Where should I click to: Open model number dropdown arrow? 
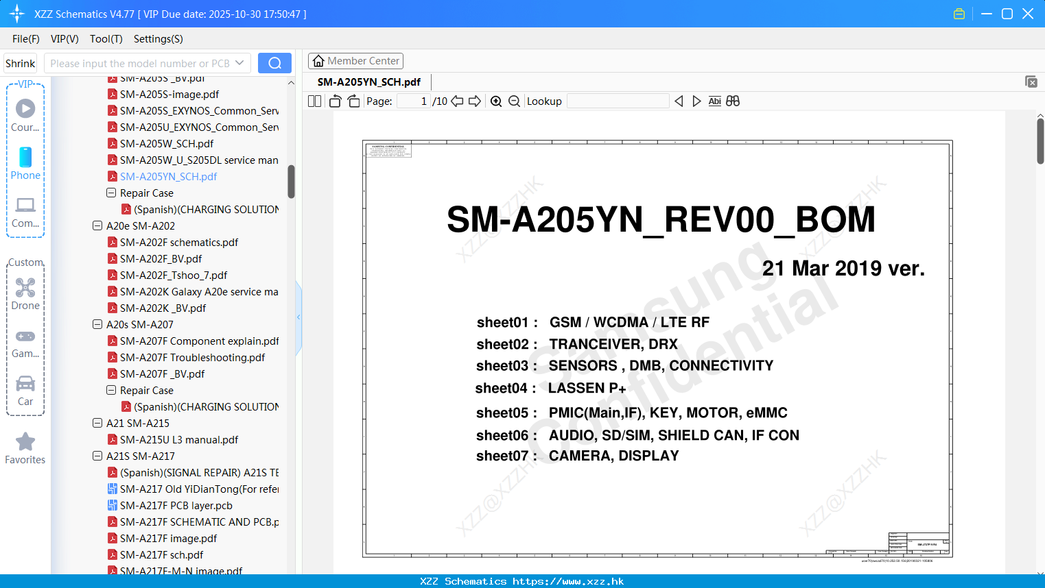(239, 63)
